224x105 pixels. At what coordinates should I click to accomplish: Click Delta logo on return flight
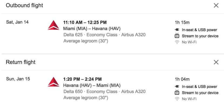coord(53,82)
